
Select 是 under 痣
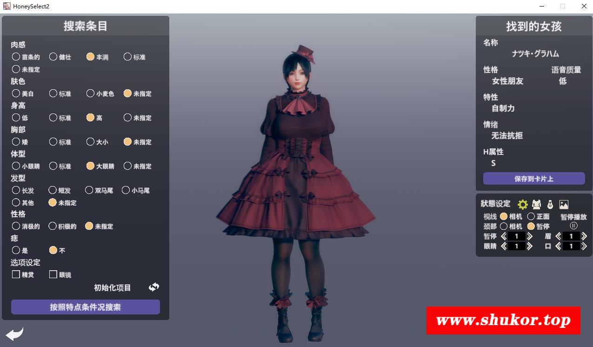pos(16,250)
